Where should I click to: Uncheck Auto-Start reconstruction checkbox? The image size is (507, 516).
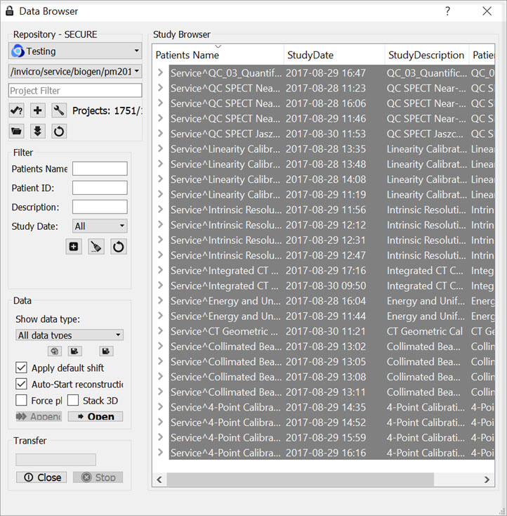click(x=21, y=385)
